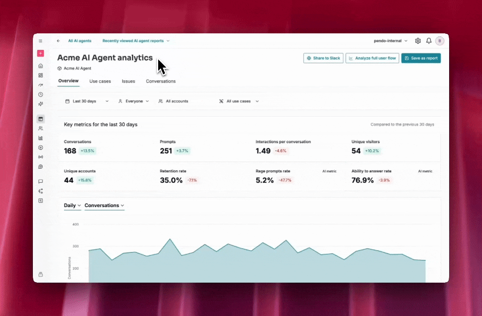Open the Everyone segment dropdown
Viewport: 482px width, 316px height.
point(134,101)
